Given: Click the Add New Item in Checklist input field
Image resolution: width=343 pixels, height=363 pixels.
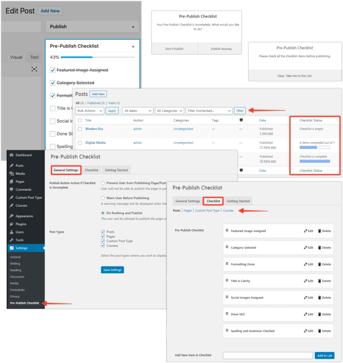Looking at the screenshot, I should pyautogui.click(x=268, y=355).
